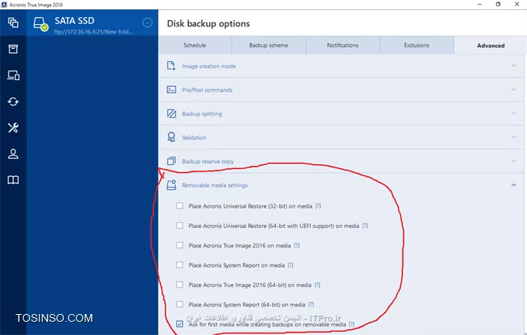Open the Tools wrench sidebar icon
Image resolution: width=527 pixels, height=335 pixels.
coord(13,128)
